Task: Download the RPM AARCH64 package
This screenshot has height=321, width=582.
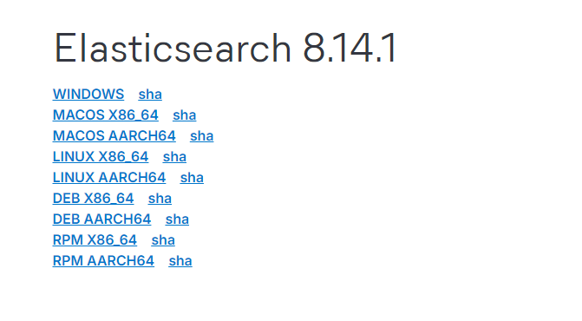Action: point(103,260)
